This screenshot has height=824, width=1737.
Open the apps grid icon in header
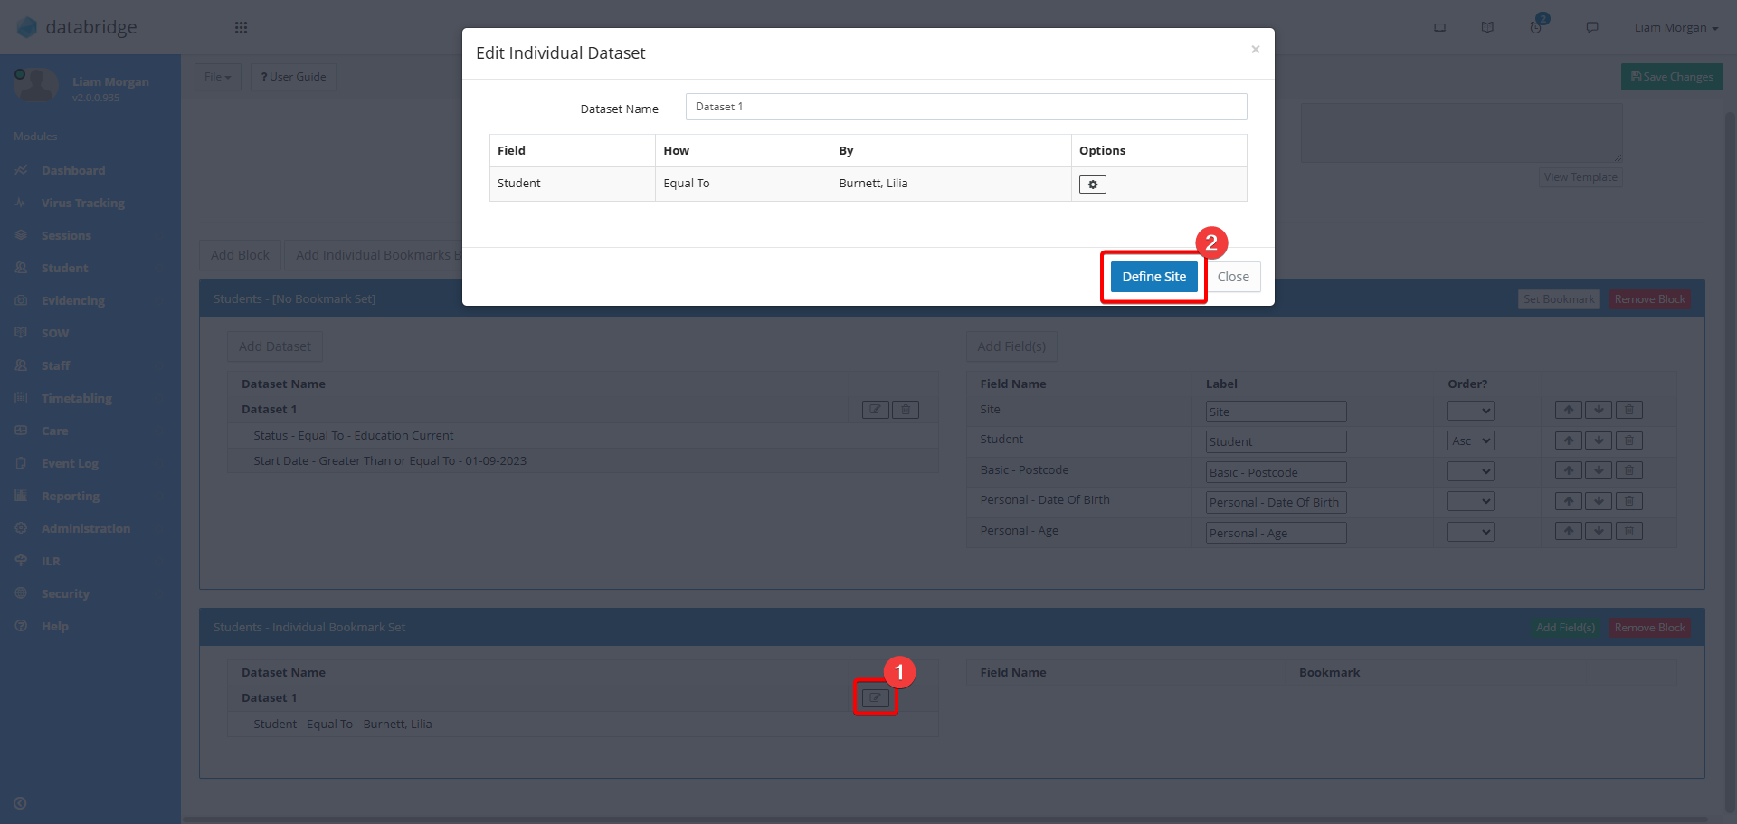click(241, 27)
